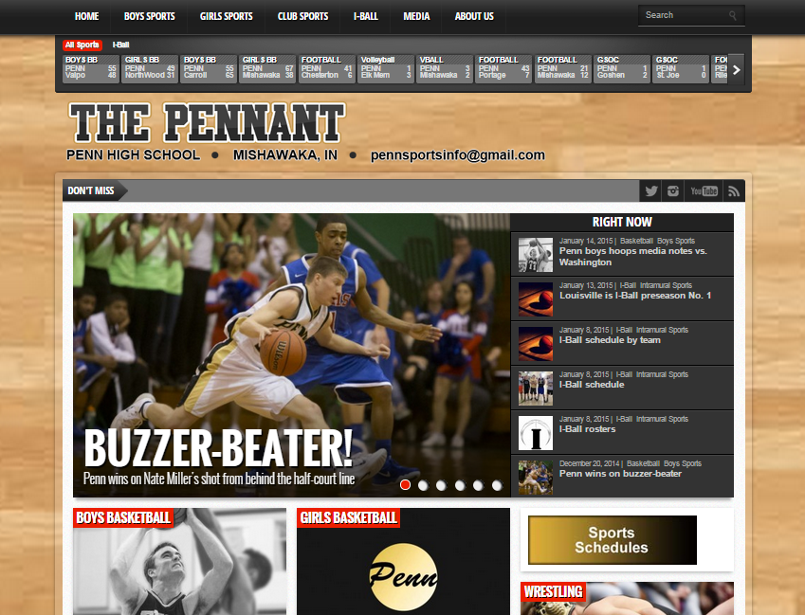Open the RSS feed icon
Viewport: 805px width, 615px height.
(x=734, y=190)
